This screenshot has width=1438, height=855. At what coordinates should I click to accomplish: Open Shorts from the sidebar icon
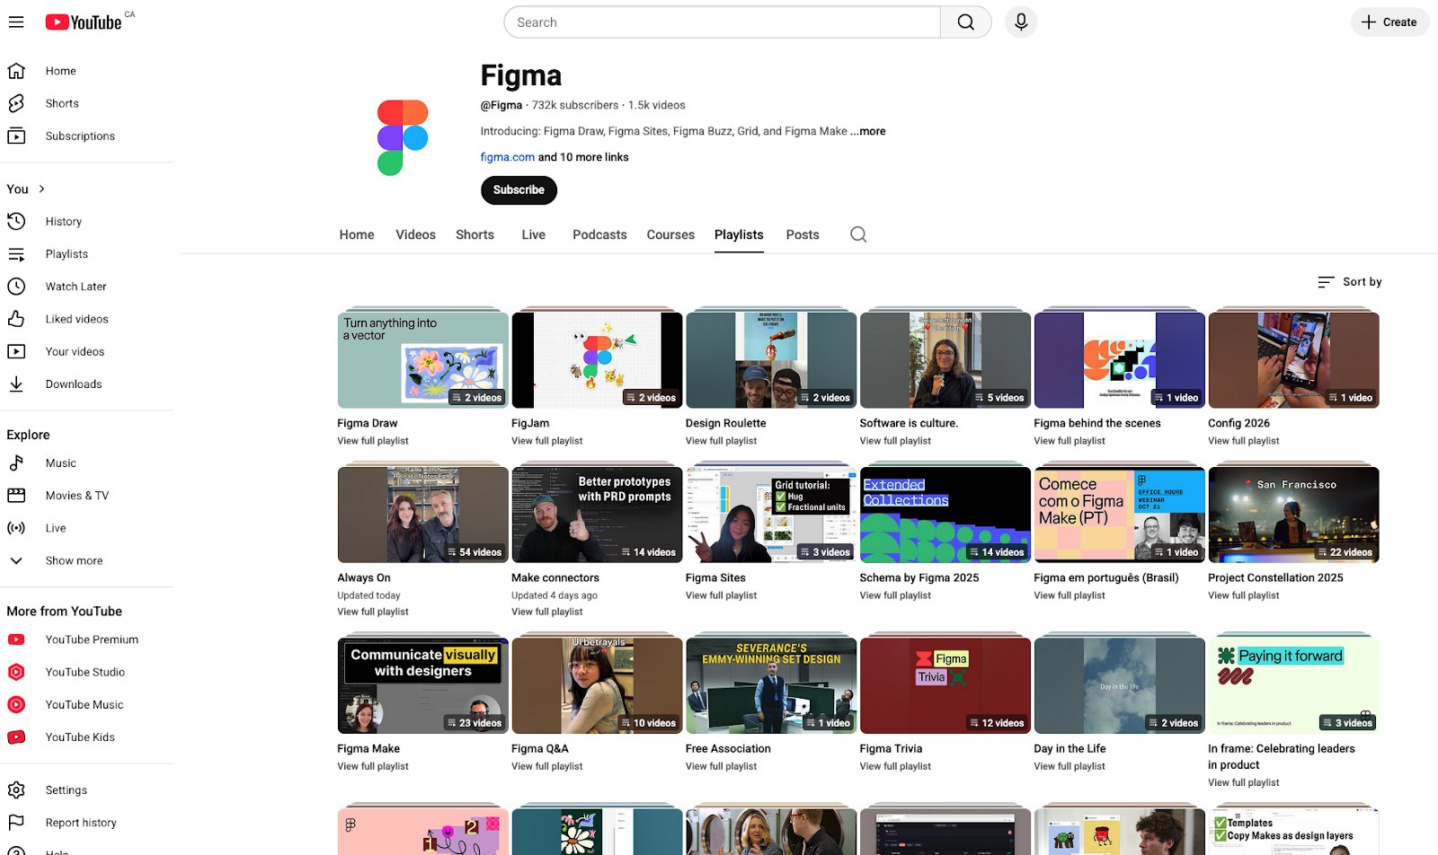pos(16,103)
